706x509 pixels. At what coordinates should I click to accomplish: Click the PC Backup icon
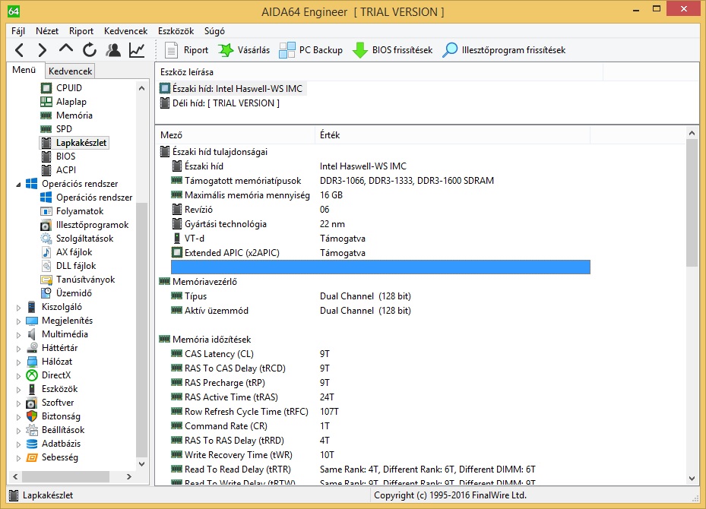[x=287, y=50]
